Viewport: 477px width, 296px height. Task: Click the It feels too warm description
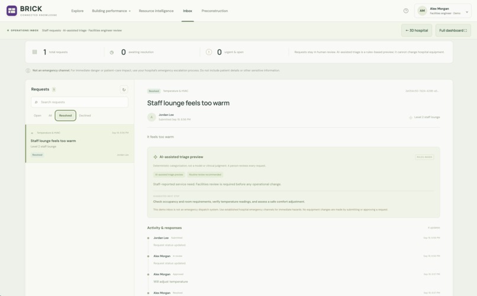(x=160, y=137)
